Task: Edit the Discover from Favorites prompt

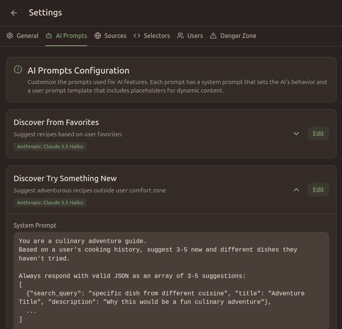Action: coord(318,134)
